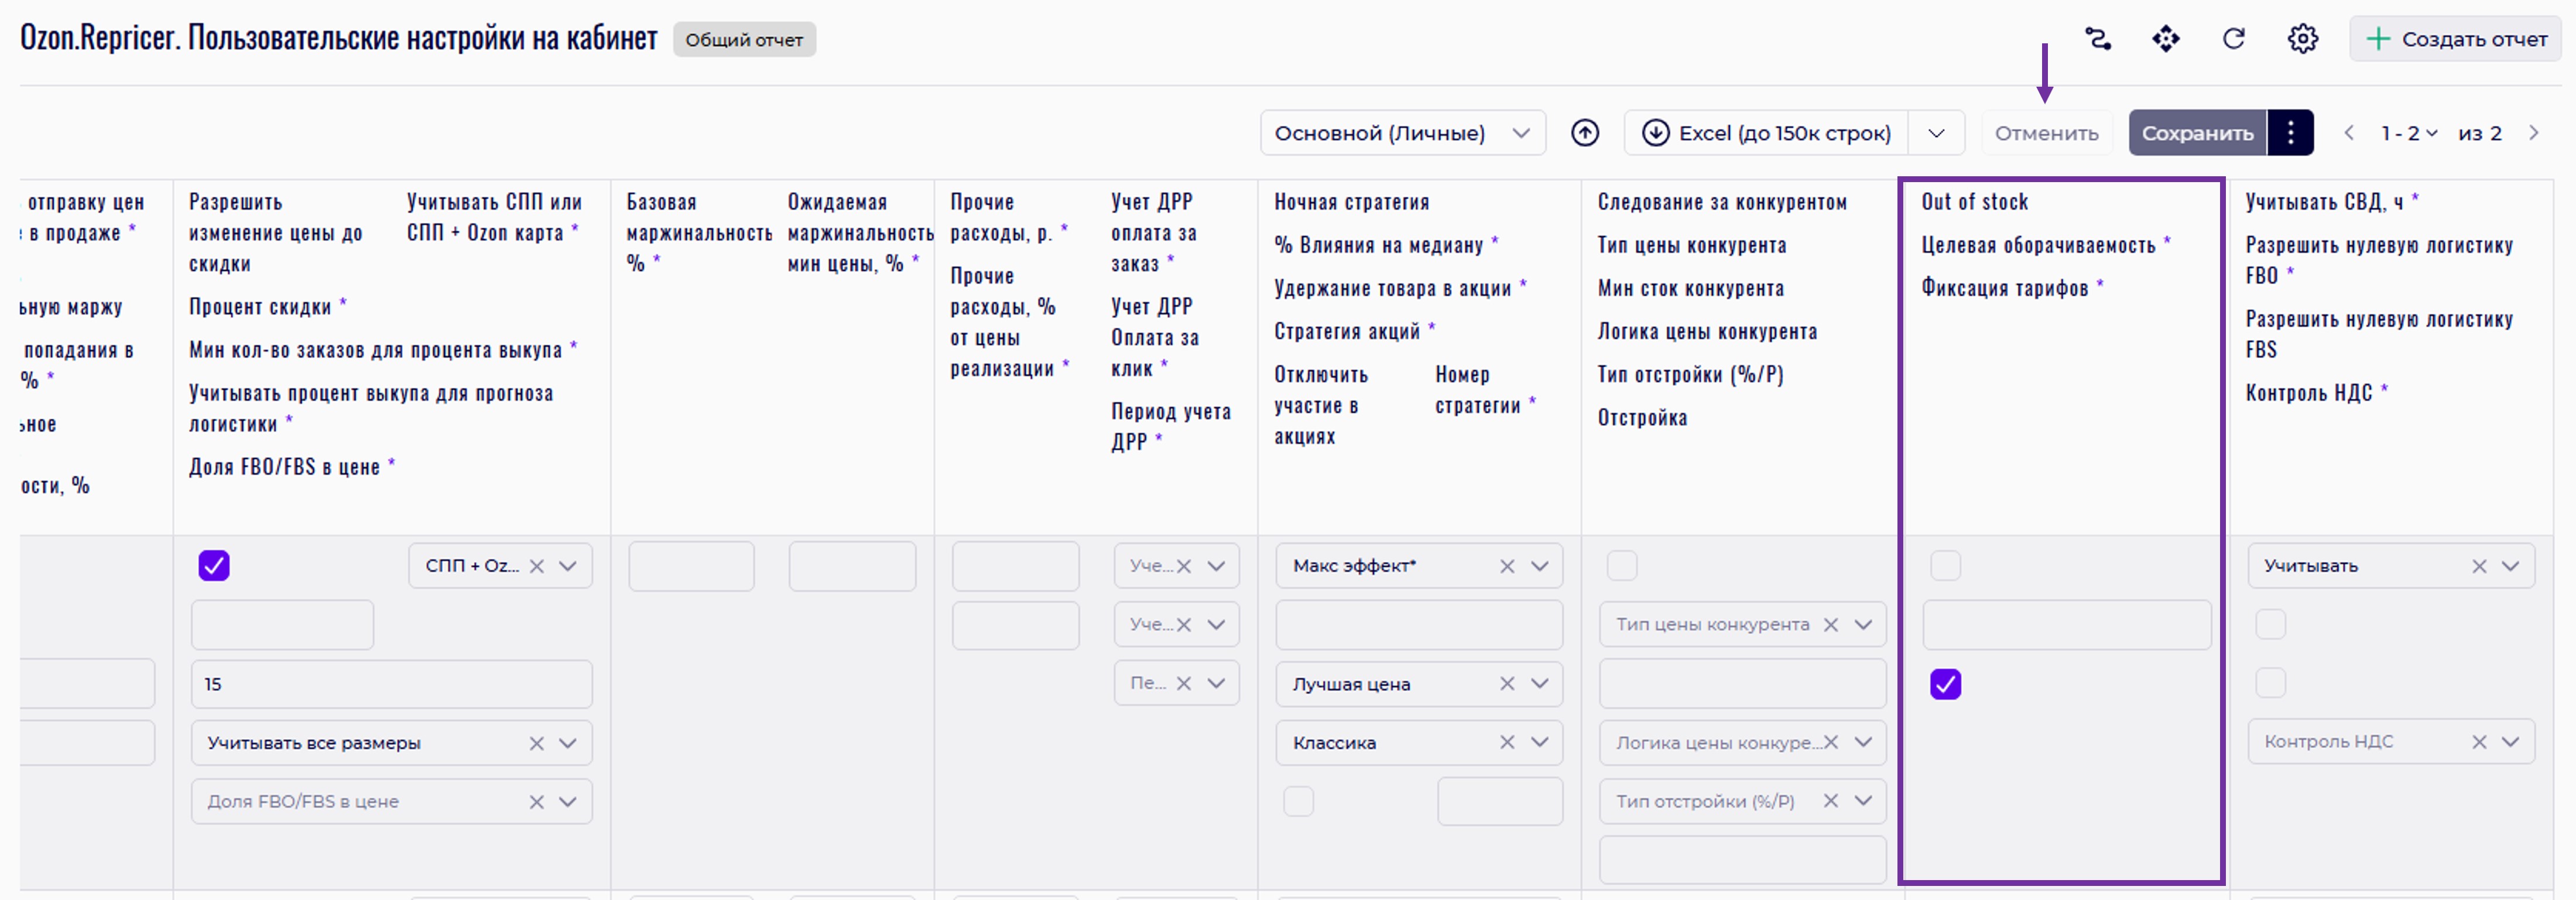This screenshot has width=2576, height=900.
Task: Toggle Разрешить изменение цены до скидки checkbox
Action: (214, 566)
